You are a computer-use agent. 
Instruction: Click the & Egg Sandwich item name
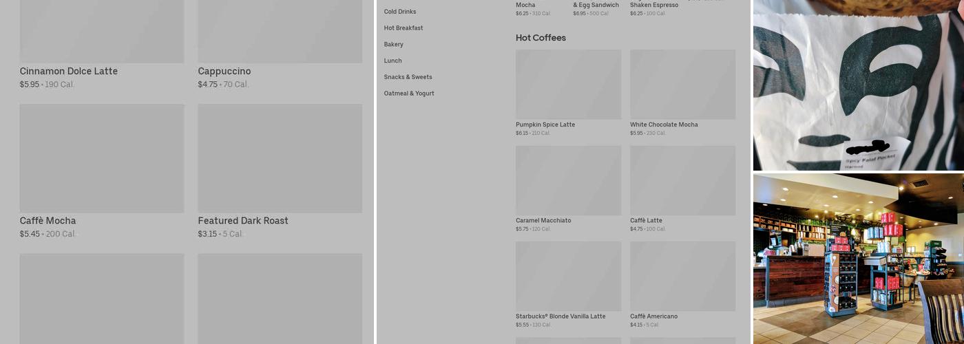[x=596, y=5]
